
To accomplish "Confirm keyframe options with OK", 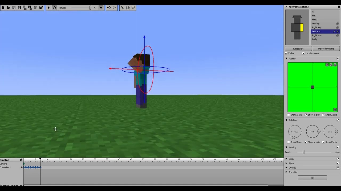I will (312, 178).
